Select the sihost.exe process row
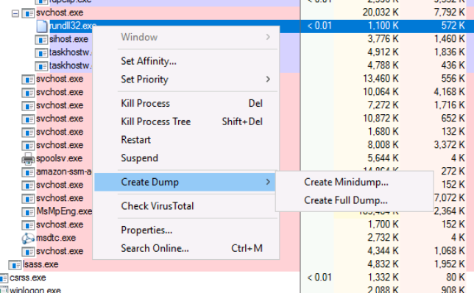The height and width of the screenshot is (293, 474). (69, 39)
